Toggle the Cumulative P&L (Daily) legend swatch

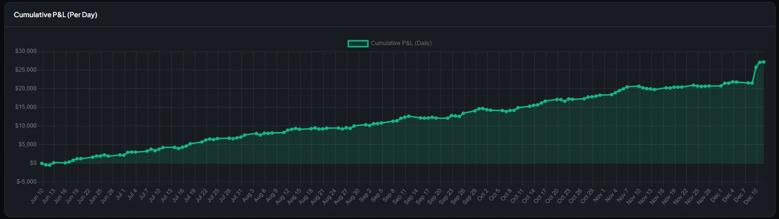[358, 43]
